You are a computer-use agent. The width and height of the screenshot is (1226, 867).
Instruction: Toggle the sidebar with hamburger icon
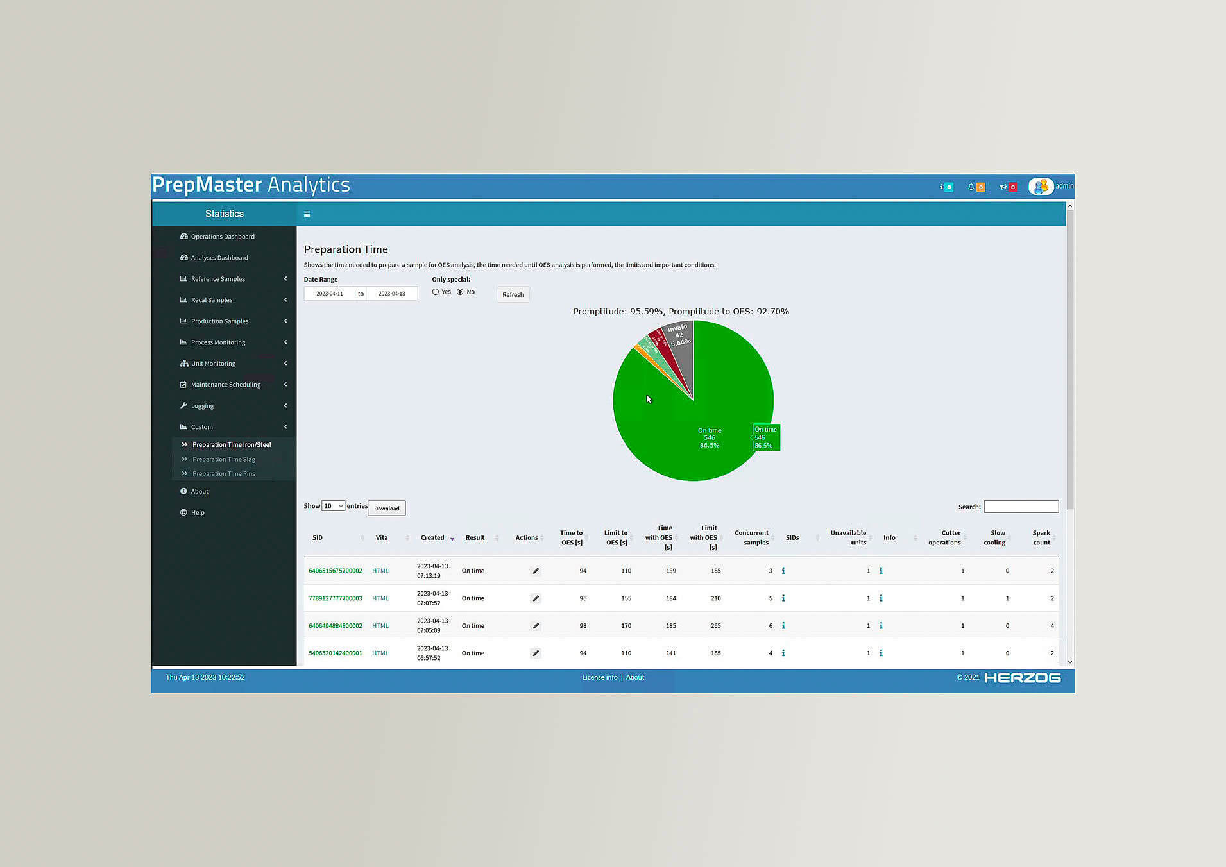click(307, 214)
